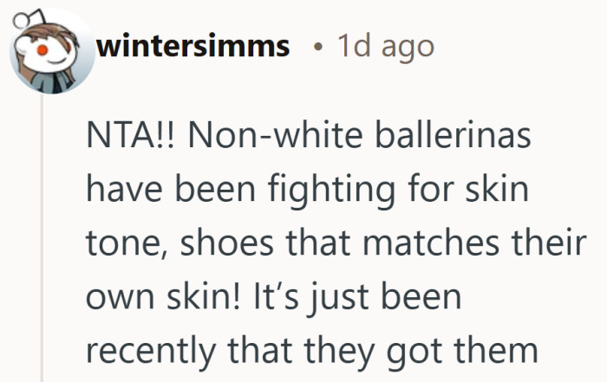Open the wintersimms user profile link

193,46
